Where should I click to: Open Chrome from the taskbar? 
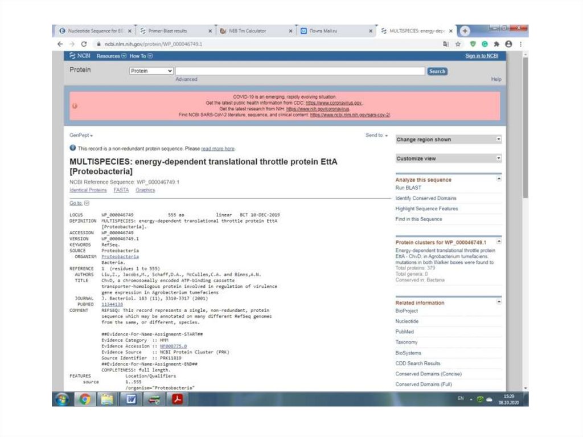tap(85, 399)
